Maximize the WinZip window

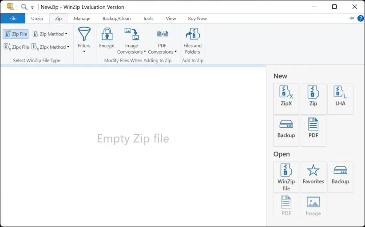pyautogui.click(x=334, y=7)
